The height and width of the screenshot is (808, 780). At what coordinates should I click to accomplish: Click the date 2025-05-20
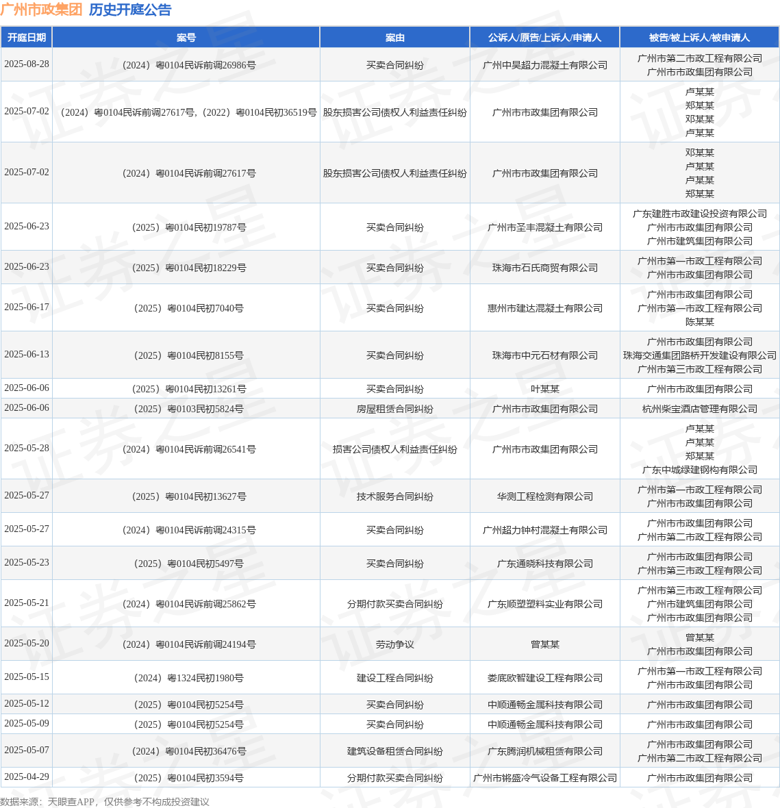pos(27,644)
